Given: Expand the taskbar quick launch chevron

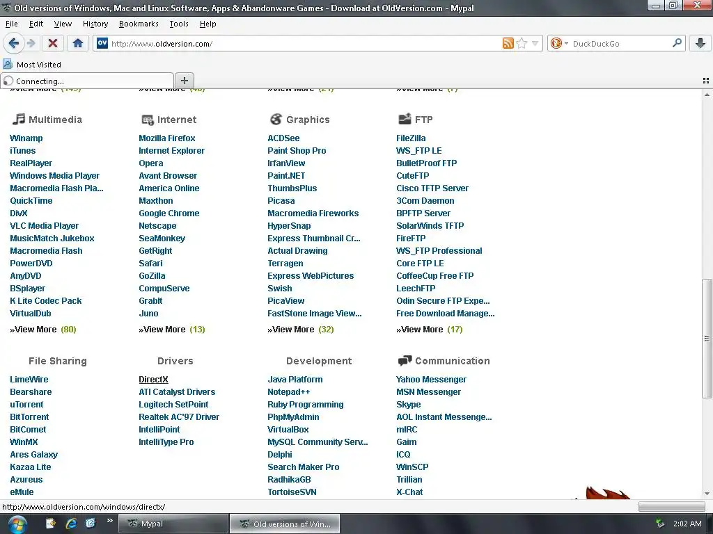Looking at the screenshot, I should (x=109, y=521).
